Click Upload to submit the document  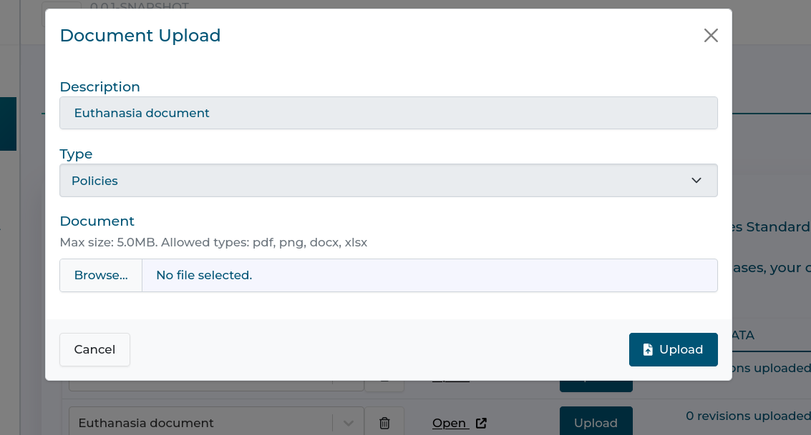pos(673,349)
